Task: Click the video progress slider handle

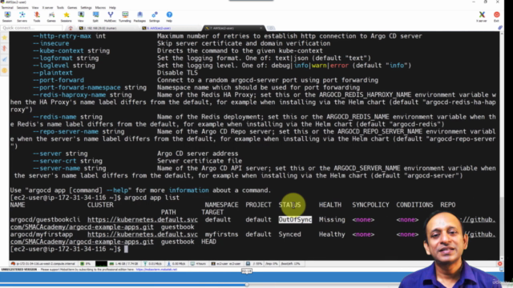Action: pyautogui.click(x=247, y=285)
